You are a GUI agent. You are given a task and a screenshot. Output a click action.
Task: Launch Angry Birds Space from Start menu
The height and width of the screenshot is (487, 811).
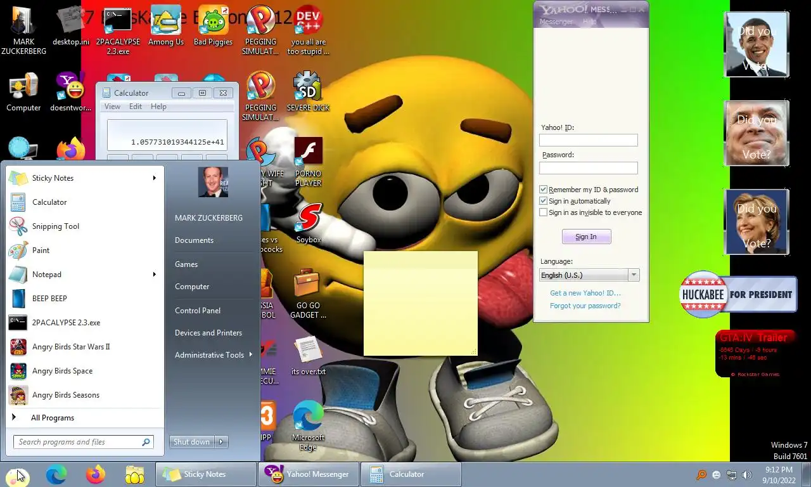tap(84, 371)
